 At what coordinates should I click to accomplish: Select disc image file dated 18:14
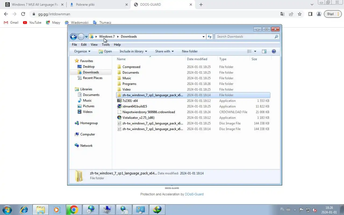pyautogui.click(x=193, y=129)
